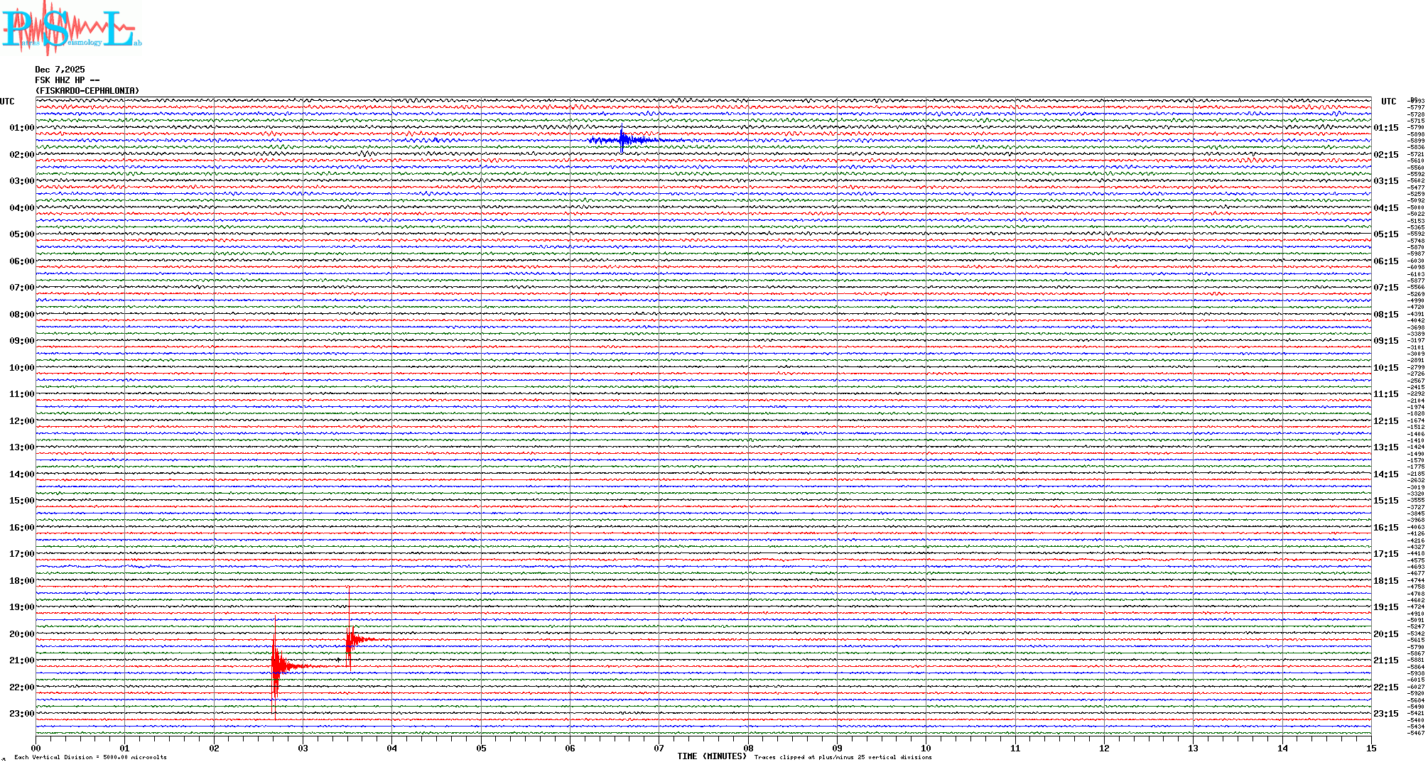
Task: Click minute 00 on bottom axis
Action: pos(36,749)
